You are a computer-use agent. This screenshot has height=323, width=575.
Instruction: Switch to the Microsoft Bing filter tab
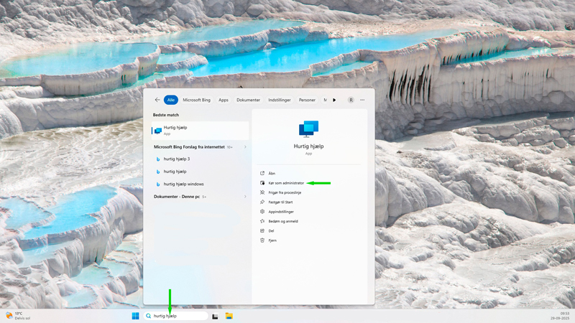[x=196, y=100]
